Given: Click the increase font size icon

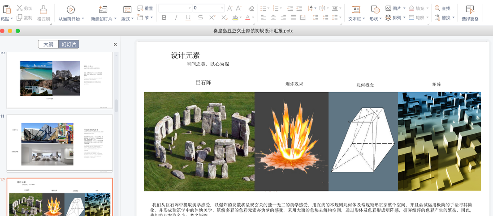Looking at the screenshot, I should [x=230, y=8].
